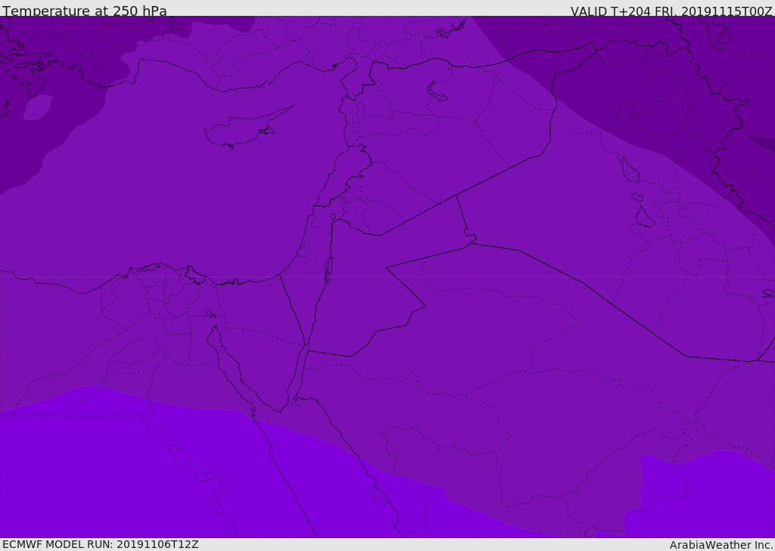Click the 'Temperature at 250 hPa' title text
Screen dimensions: 775x551
click(x=85, y=11)
